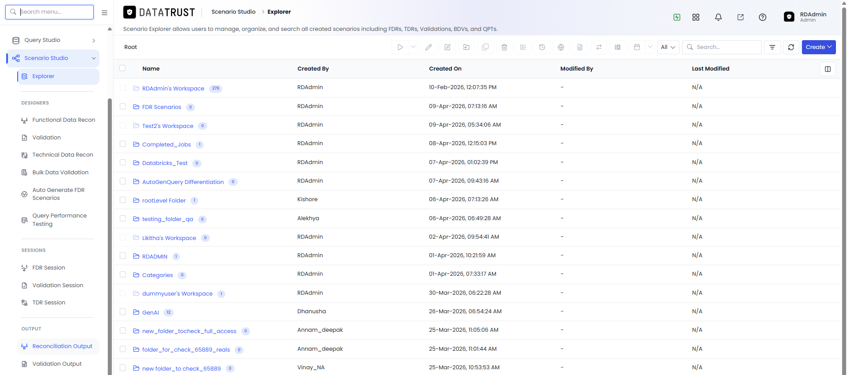Viewport: 847px width, 375px height.
Task: Open Validation designer in sidebar
Action: click(58, 138)
